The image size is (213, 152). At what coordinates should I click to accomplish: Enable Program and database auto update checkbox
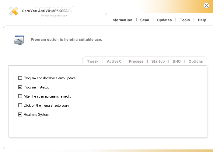20,78
